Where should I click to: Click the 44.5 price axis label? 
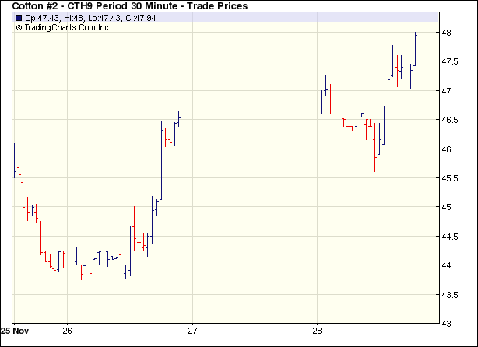pyautogui.click(x=451, y=237)
